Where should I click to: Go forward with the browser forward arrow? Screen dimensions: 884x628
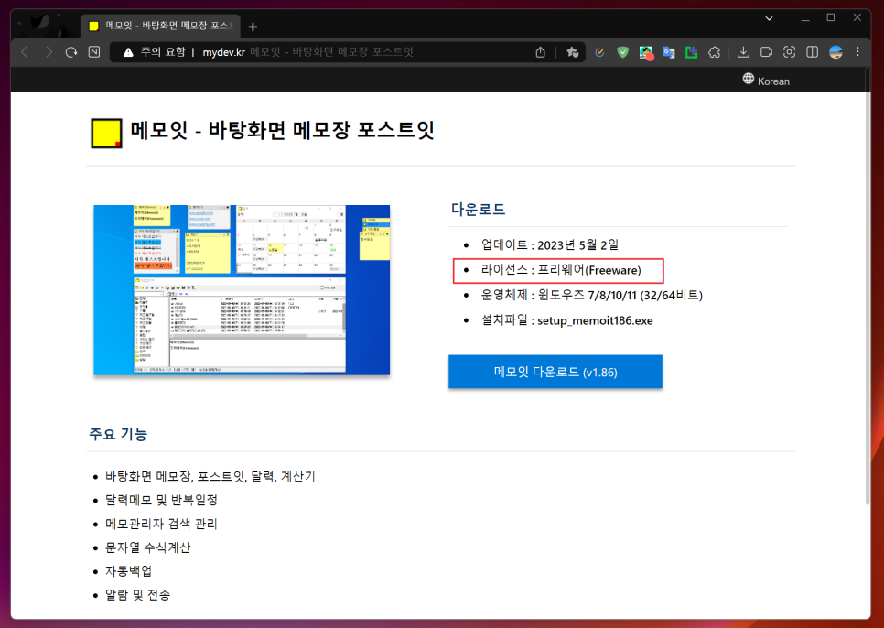pyautogui.click(x=49, y=52)
